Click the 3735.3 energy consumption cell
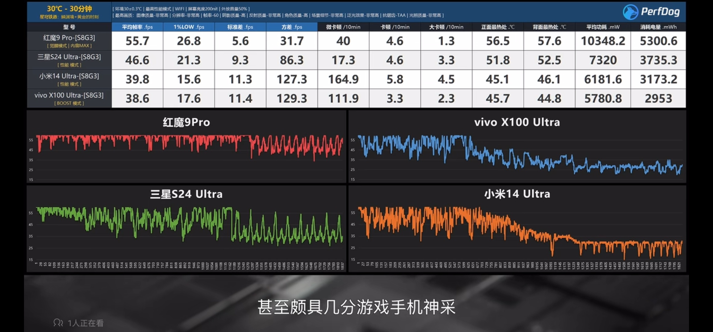The image size is (713, 332). tap(659, 60)
